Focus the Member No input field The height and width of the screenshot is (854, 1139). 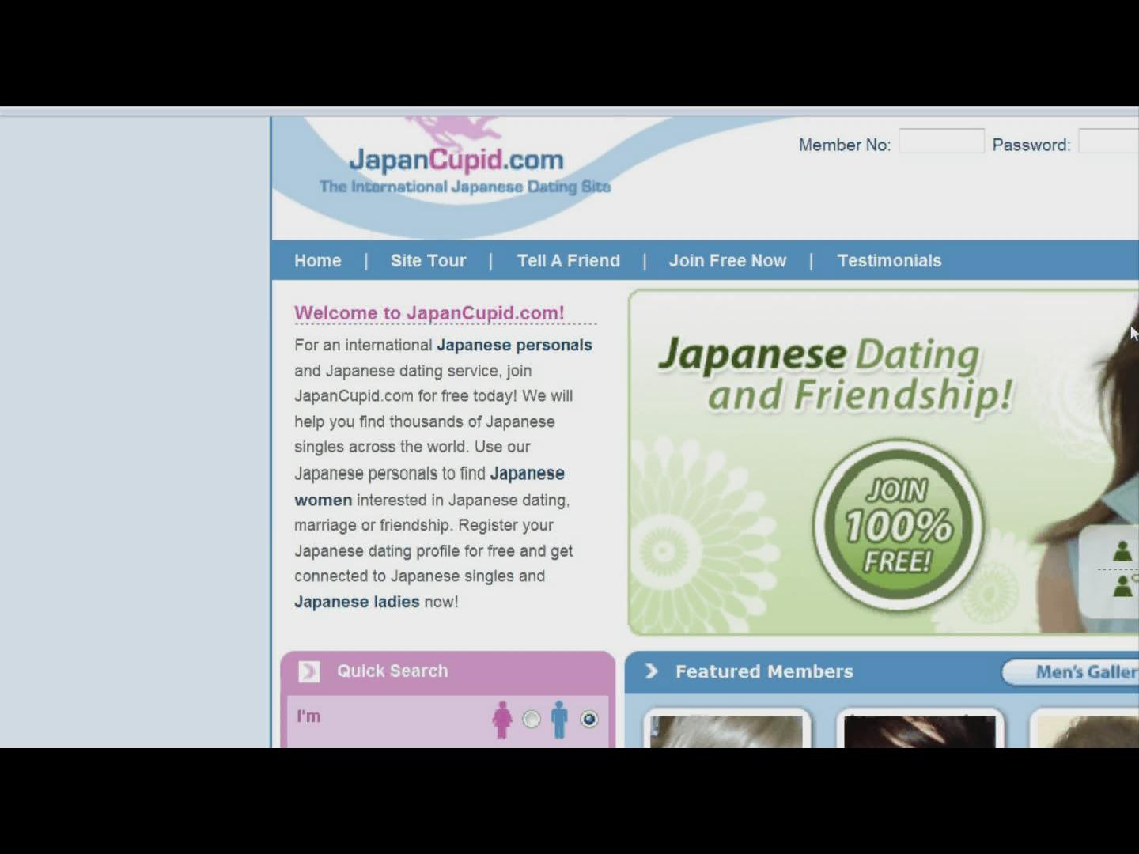coord(941,142)
